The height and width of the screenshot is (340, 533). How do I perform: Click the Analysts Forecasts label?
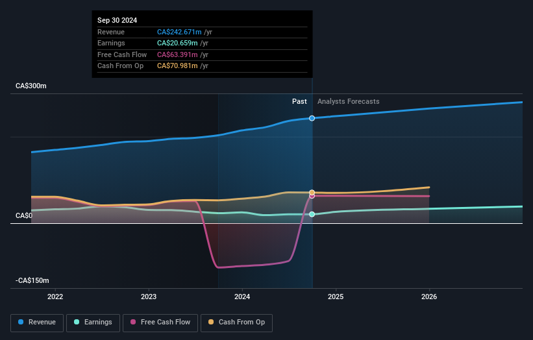pos(349,101)
